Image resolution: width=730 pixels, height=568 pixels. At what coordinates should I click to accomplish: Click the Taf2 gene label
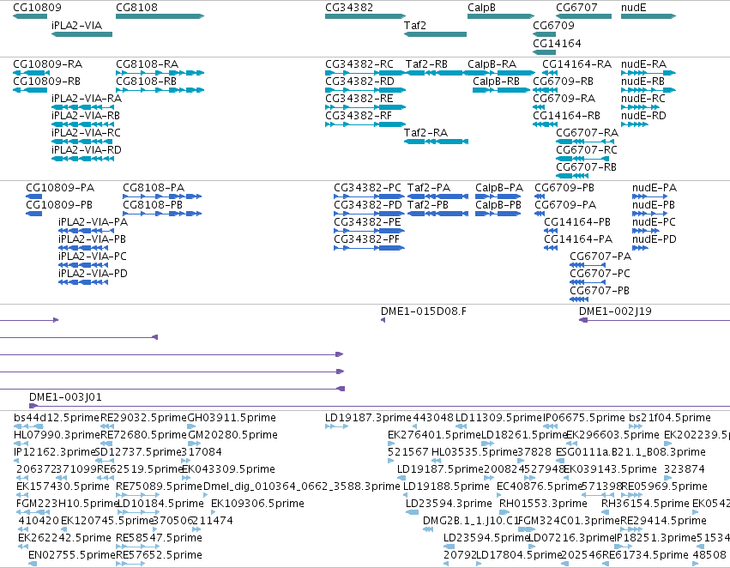tap(415, 26)
